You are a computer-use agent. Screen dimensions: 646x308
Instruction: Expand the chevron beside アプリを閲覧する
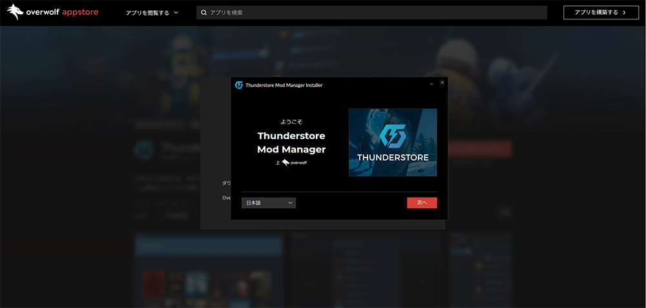176,12
